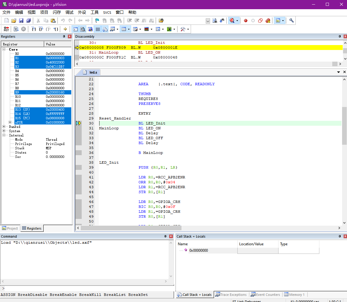Expand the Banked register group
This screenshot has width=347, height=302.
[x=4, y=127]
